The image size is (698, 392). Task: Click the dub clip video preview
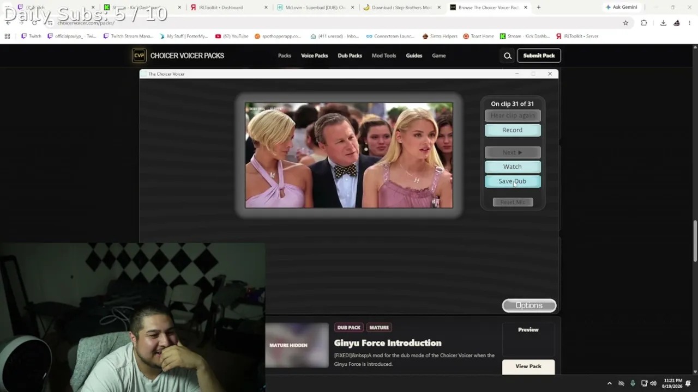[349, 155]
